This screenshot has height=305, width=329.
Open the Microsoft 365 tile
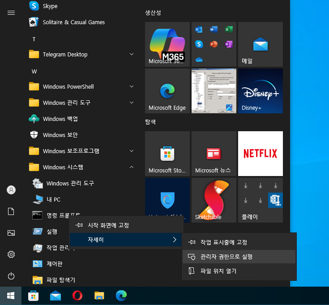click(167, 44)
